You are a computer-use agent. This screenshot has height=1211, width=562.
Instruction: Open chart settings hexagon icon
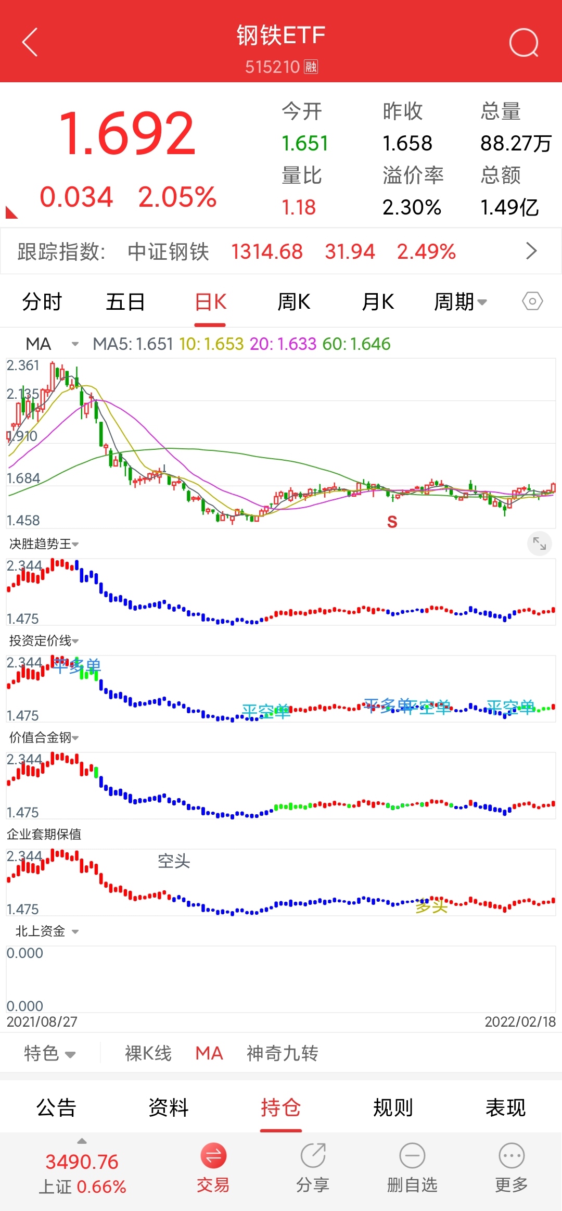coord(532,301)
